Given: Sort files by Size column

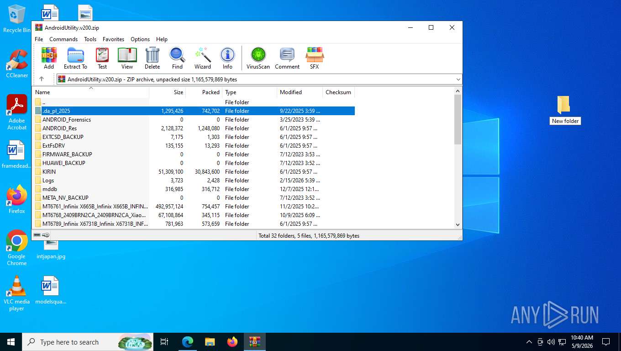Looking at the screenshot, I should click(x=168, y=92).
